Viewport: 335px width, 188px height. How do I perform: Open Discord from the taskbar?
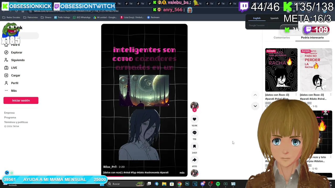pos(203,184)
